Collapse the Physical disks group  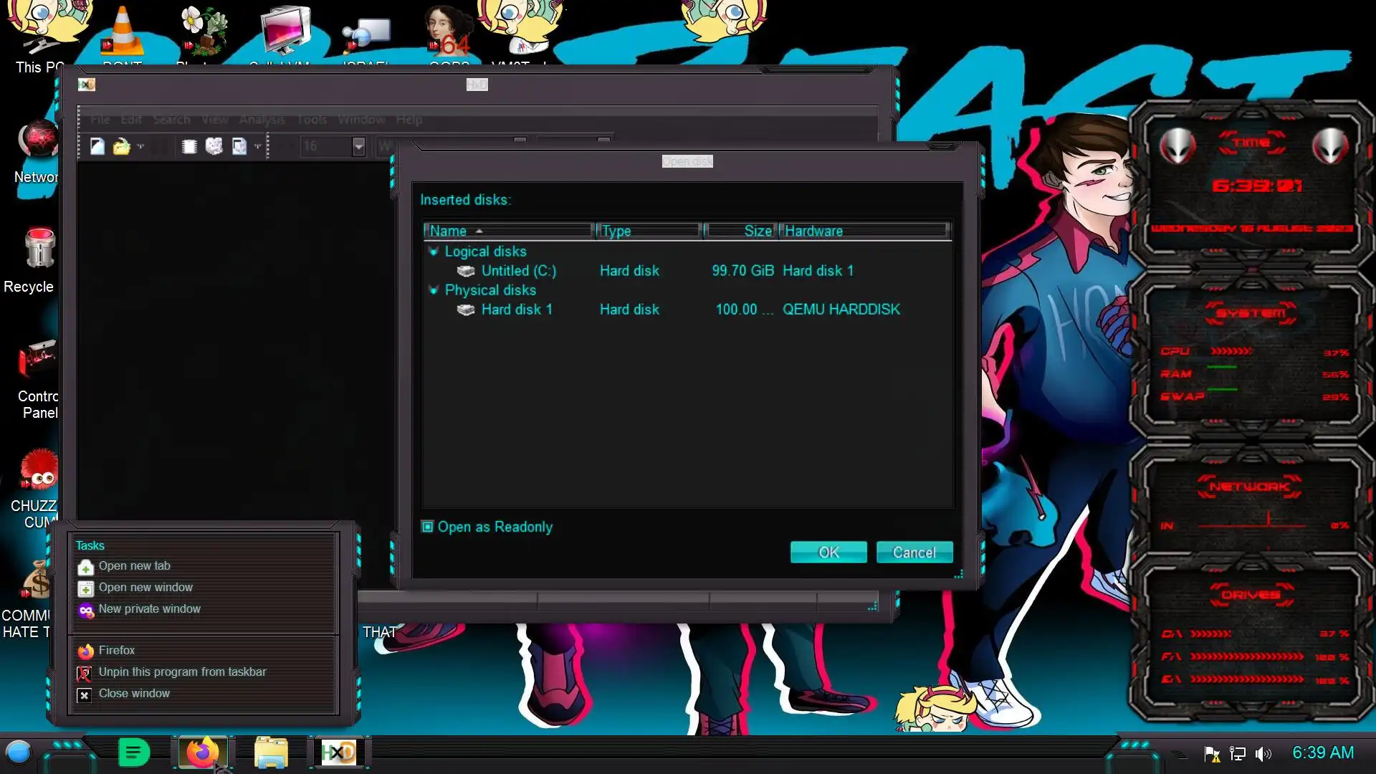click(433, 290)
